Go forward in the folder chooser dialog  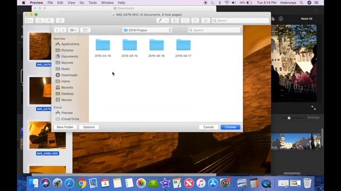pyautogui.click(x=63, y=30)
